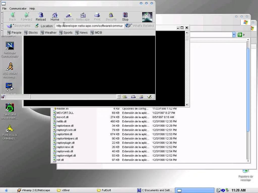The width and height of the screenshot is (258, 193).
Task: Open Mailbox from the component bar
Action: point(133,97)
